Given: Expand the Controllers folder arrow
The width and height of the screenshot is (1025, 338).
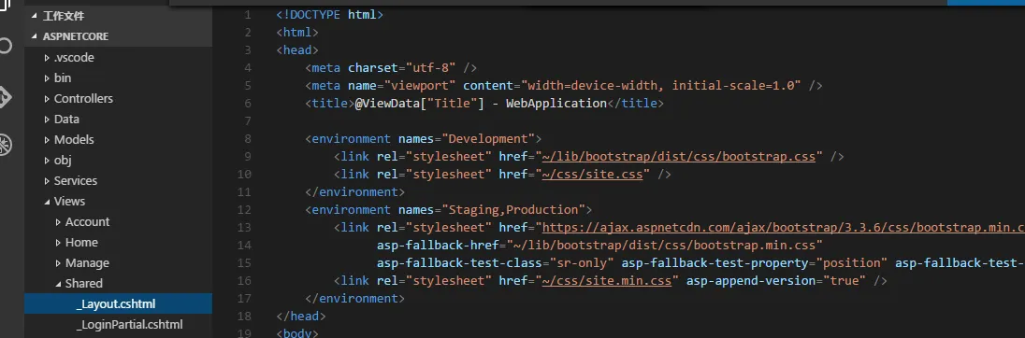Looking at the screenshot, I should (x=47, y=99).
